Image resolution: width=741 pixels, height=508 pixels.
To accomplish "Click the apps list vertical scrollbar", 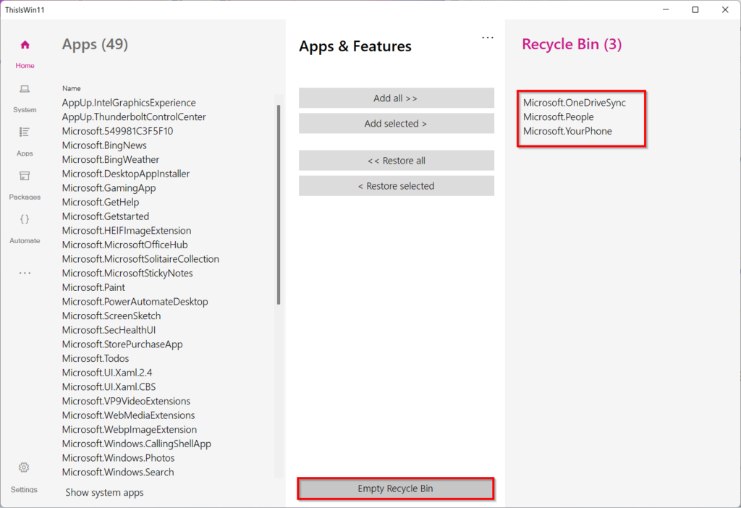I will tap(279, 204).
